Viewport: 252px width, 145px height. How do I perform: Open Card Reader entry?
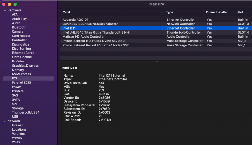point(21,36)
